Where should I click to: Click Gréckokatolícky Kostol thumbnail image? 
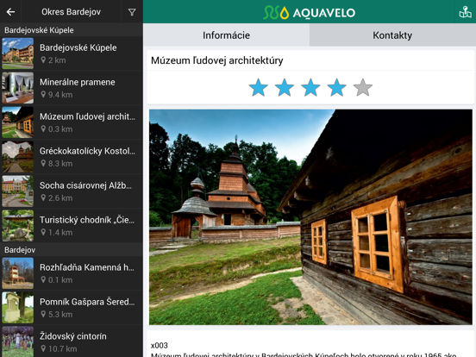pos(18,157)
